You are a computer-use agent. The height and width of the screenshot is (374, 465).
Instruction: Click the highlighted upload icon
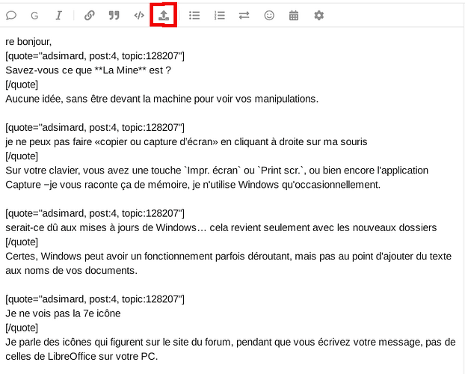[x=164, y=15]
